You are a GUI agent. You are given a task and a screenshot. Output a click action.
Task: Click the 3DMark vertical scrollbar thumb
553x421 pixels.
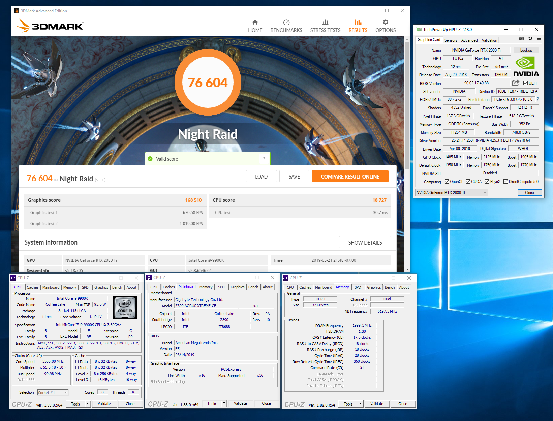coord(407,105)
